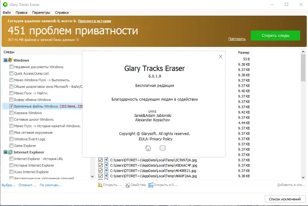
Task: Click the file icon of 3C59972A.jpg
Action: coord(106,160)
